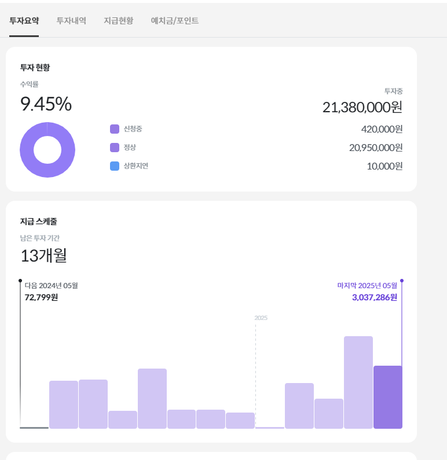
Task: Click the 72,799원 next payment amount
Action: click(41, 297)
